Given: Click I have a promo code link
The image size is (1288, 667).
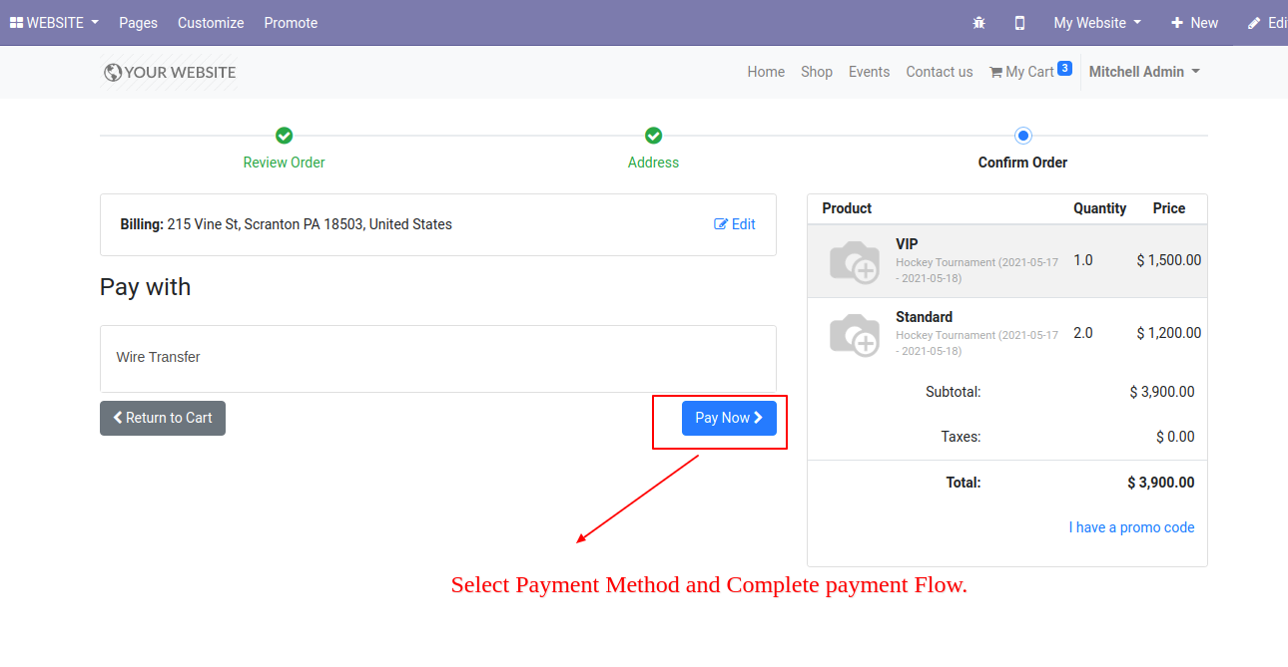Looking at the screenshot, I should click(x=1131, y=527).
